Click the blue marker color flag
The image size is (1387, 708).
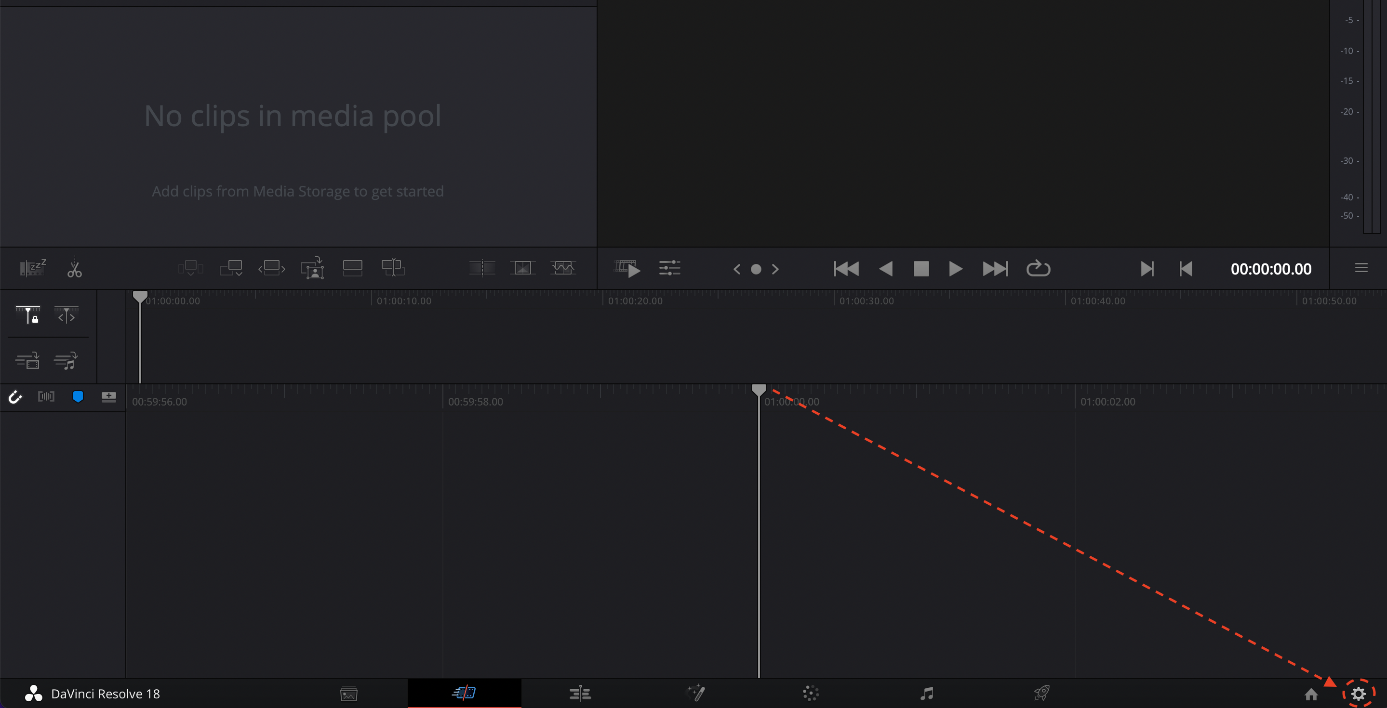pyautogui.click(x=78, y=397)
